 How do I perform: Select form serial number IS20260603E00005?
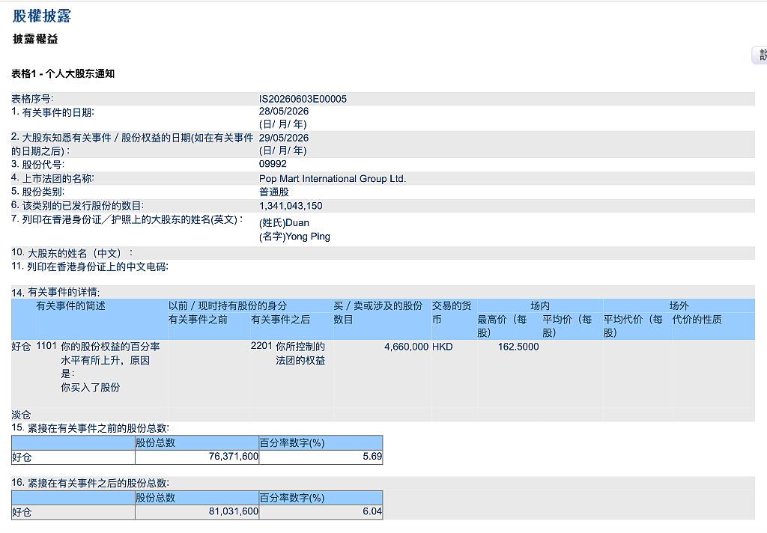[x=303, y=99]
